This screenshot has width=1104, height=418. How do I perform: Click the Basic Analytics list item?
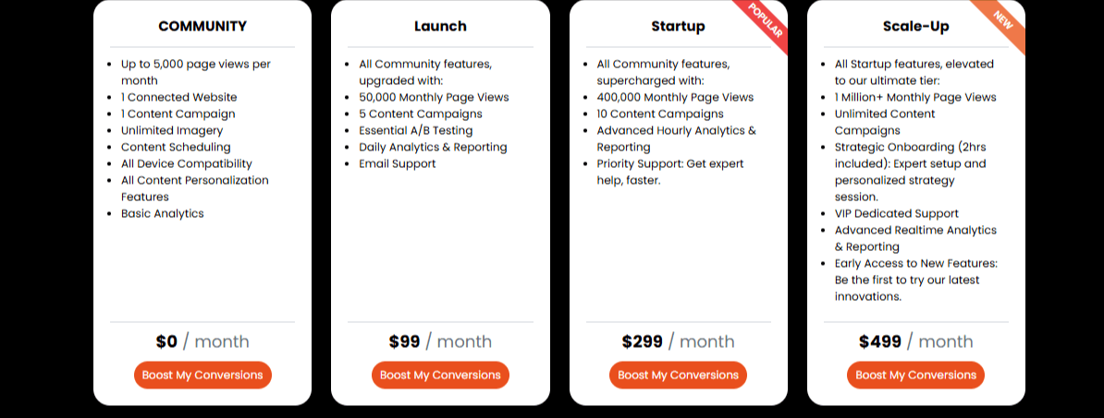[163, 214]
